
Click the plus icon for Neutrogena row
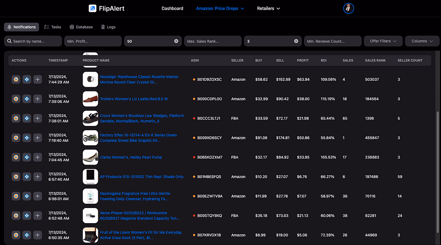tap(37, 196)
